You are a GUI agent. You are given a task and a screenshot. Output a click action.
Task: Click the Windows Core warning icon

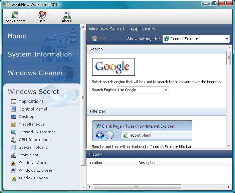coord(13,163)
